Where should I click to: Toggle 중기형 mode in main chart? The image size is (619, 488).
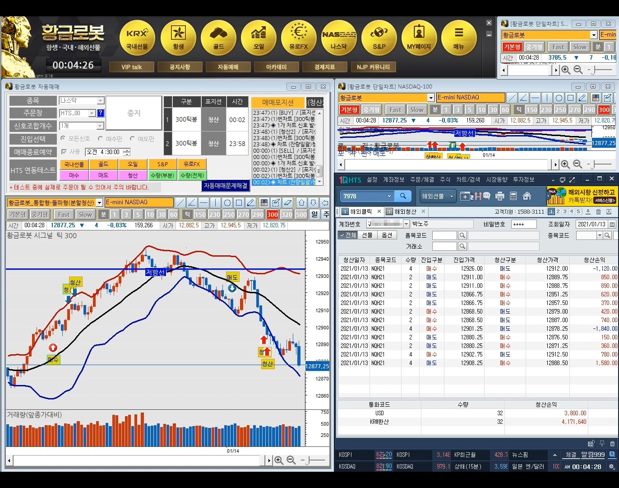pyautogui.click(x=40, y=215)
